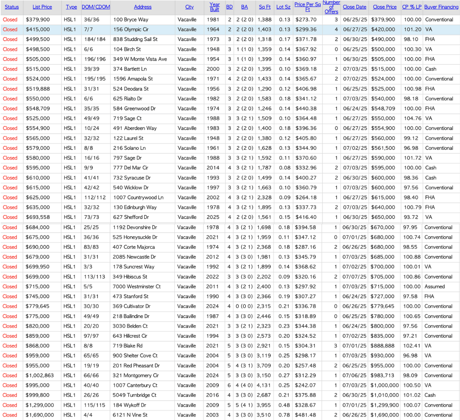Sort by Buyer Financing column header
Screen dimensions: 460x420
tap(441, 7)
